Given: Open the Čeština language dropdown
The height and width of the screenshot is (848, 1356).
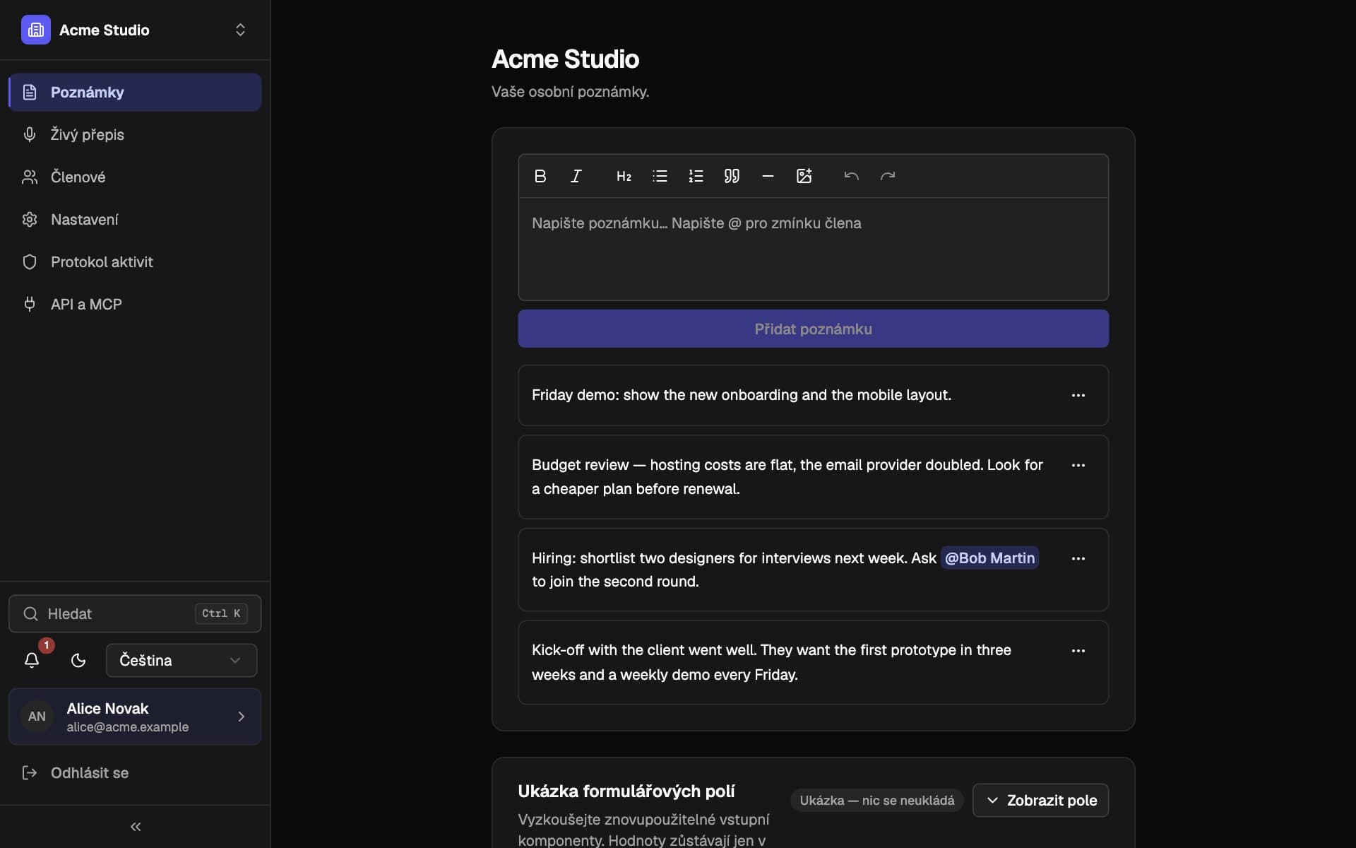Looking at the screenshot, I should pyautogui.click(x=182, y=660).
